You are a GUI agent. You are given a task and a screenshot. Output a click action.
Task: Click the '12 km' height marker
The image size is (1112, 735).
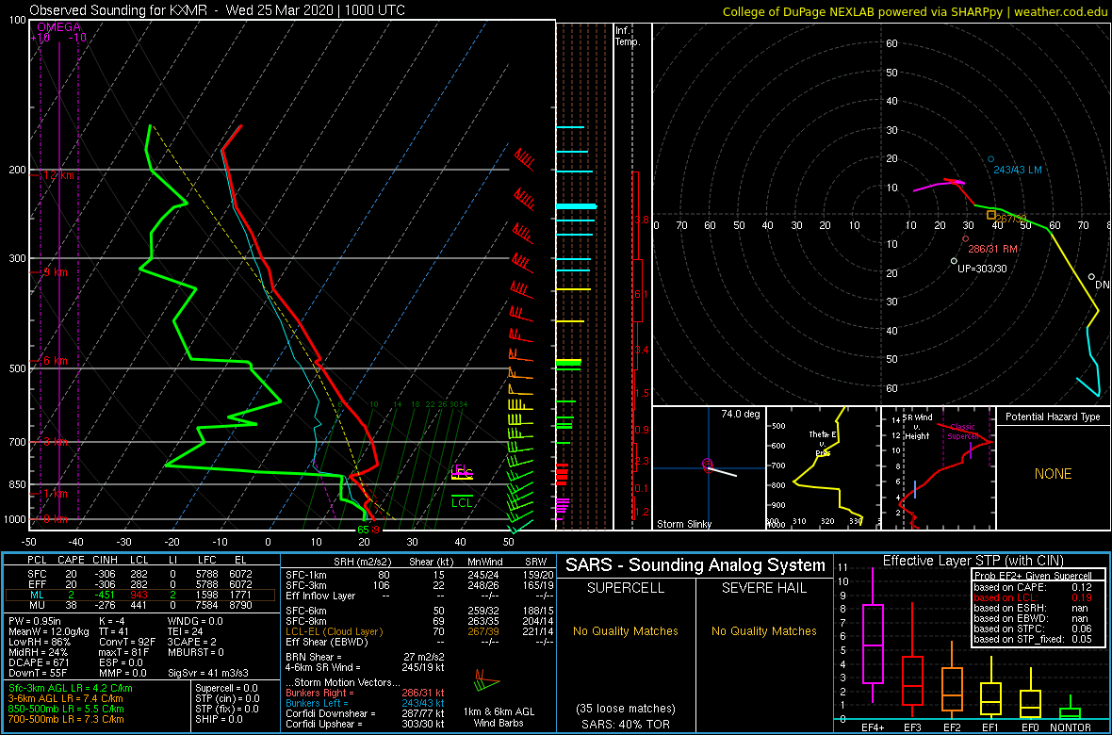[x=57, y=174]
